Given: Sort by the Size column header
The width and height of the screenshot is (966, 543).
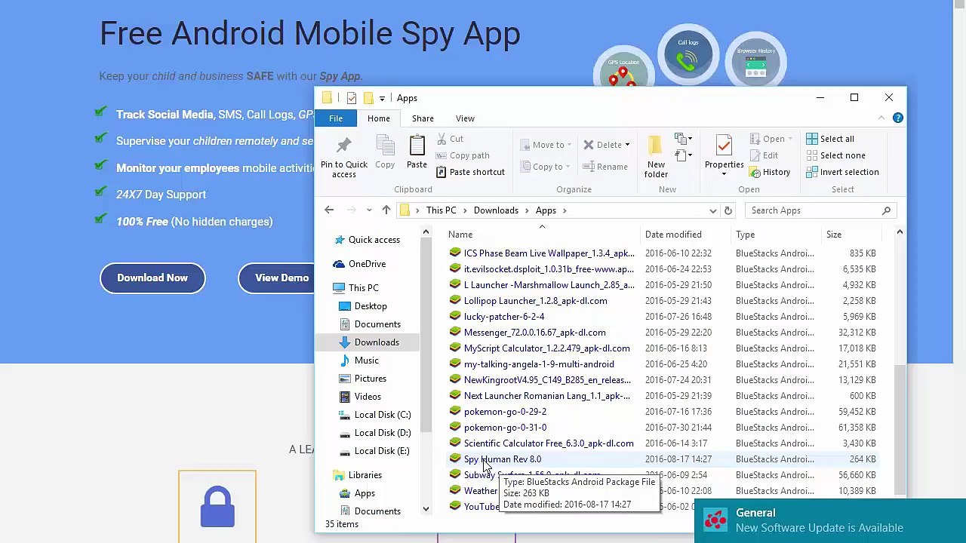Looking at the screenshot, I should (x=851, y=235).
